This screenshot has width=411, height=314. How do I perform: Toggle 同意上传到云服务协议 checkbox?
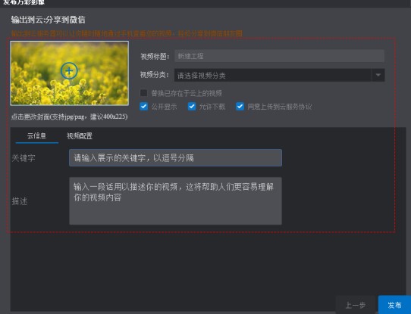pos(240,107)
